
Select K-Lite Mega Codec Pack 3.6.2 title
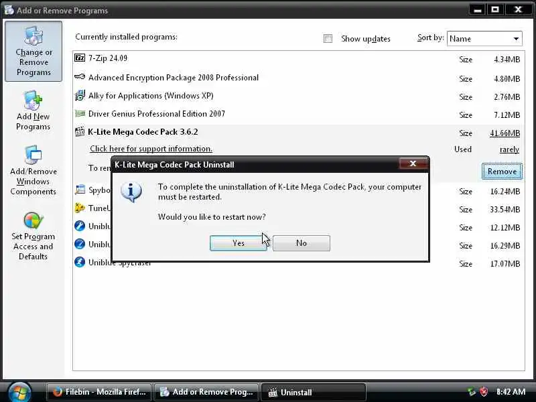click(143, 132)
